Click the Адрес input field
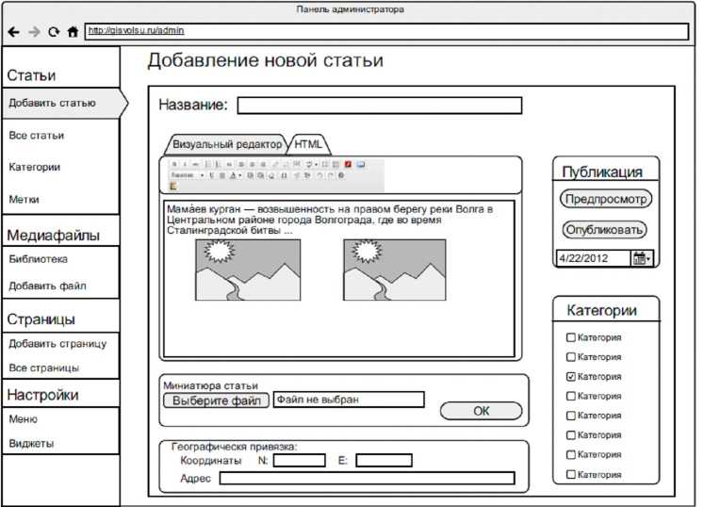 (368, 479)
